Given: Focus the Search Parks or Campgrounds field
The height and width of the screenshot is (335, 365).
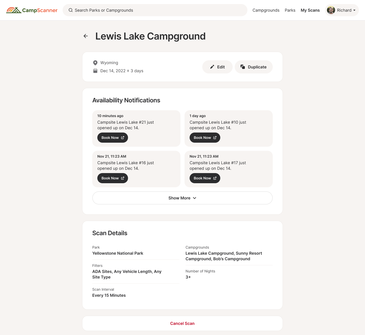Looking at the screenshot, I should click(157, 10).
